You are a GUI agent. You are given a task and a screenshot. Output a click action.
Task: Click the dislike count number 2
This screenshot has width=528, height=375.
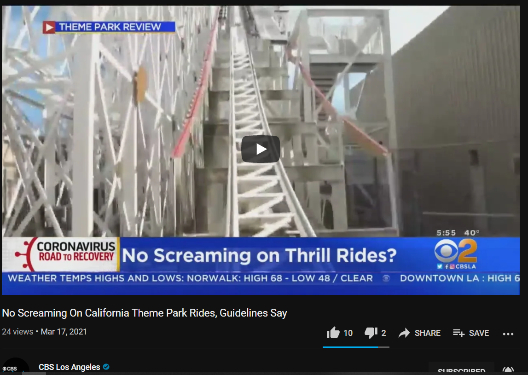pos(383,333)
